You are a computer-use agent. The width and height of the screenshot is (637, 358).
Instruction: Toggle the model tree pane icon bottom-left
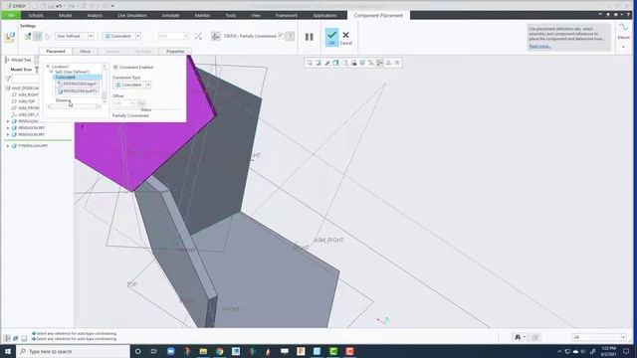pyautogui.click(x=7, y=338)
